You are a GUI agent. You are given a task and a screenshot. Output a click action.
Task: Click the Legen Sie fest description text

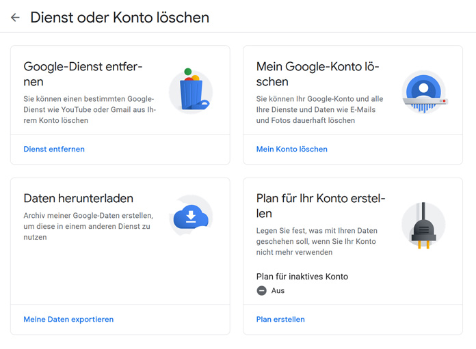pyautogui.click(x=317, y=241)
